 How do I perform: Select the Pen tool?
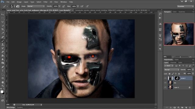click(x=3, y=67)
